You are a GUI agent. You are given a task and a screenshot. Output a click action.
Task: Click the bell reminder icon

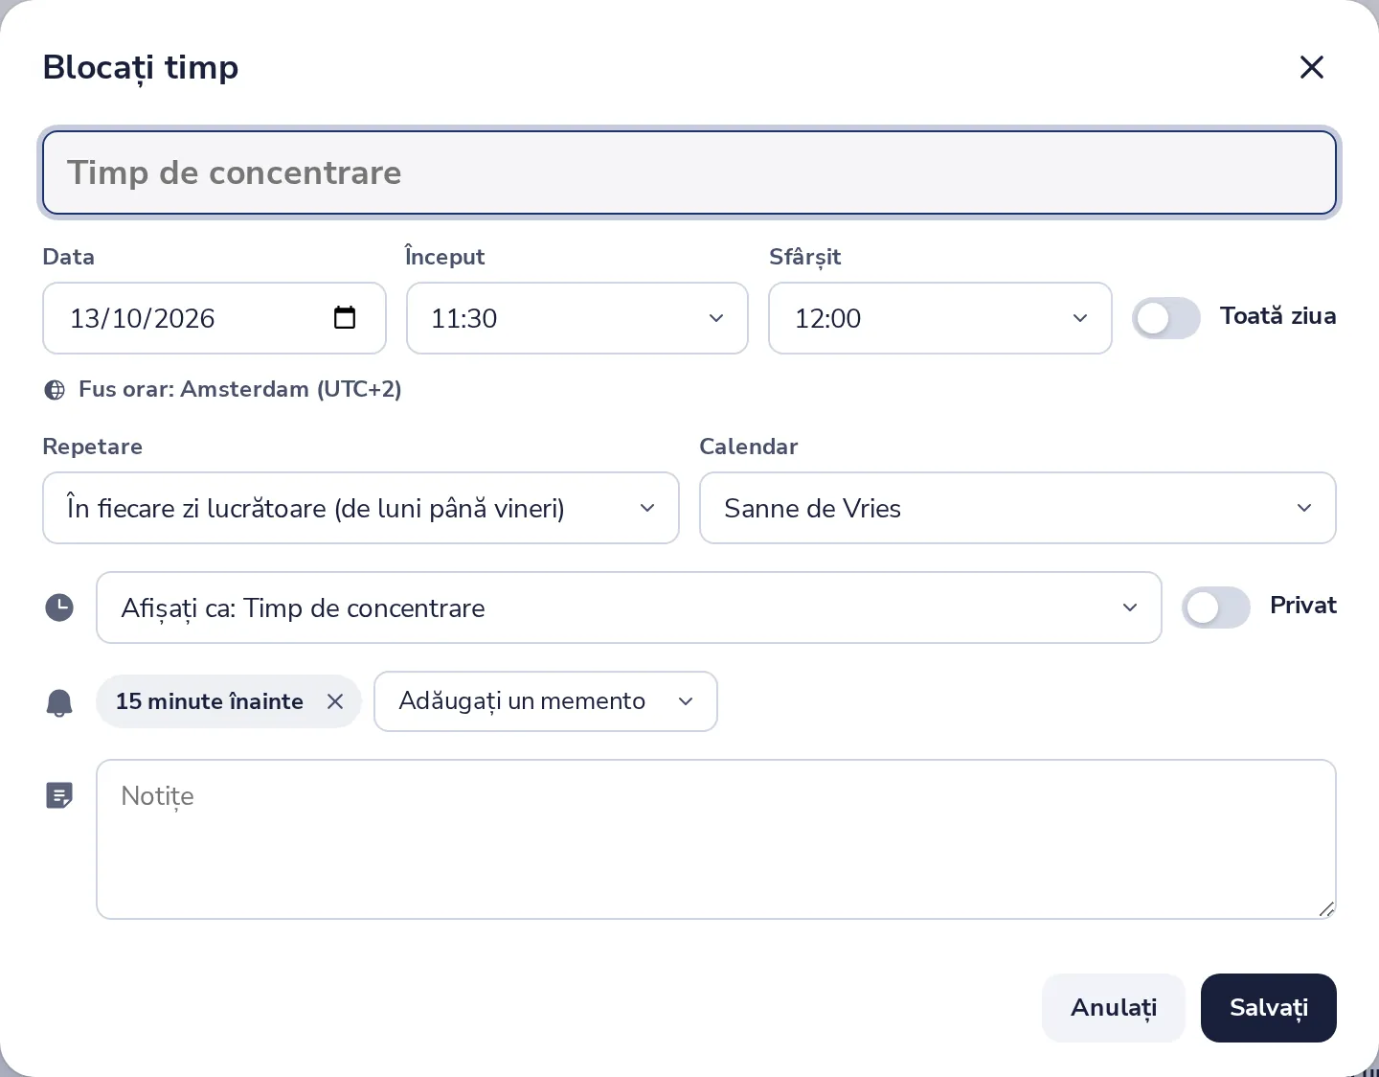59,702
